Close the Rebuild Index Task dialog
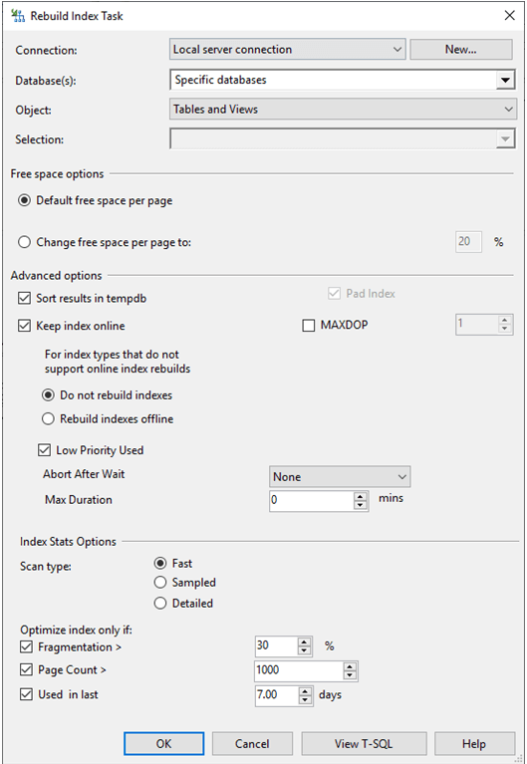 coord(509,16)
